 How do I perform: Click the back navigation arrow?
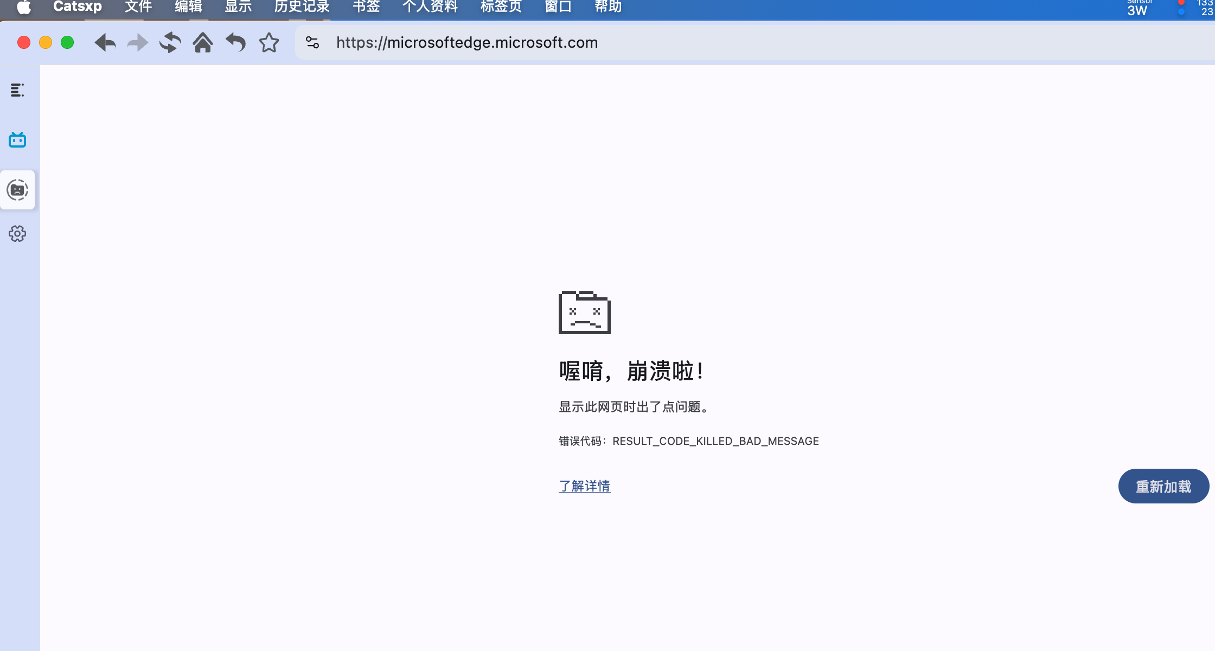105,42
